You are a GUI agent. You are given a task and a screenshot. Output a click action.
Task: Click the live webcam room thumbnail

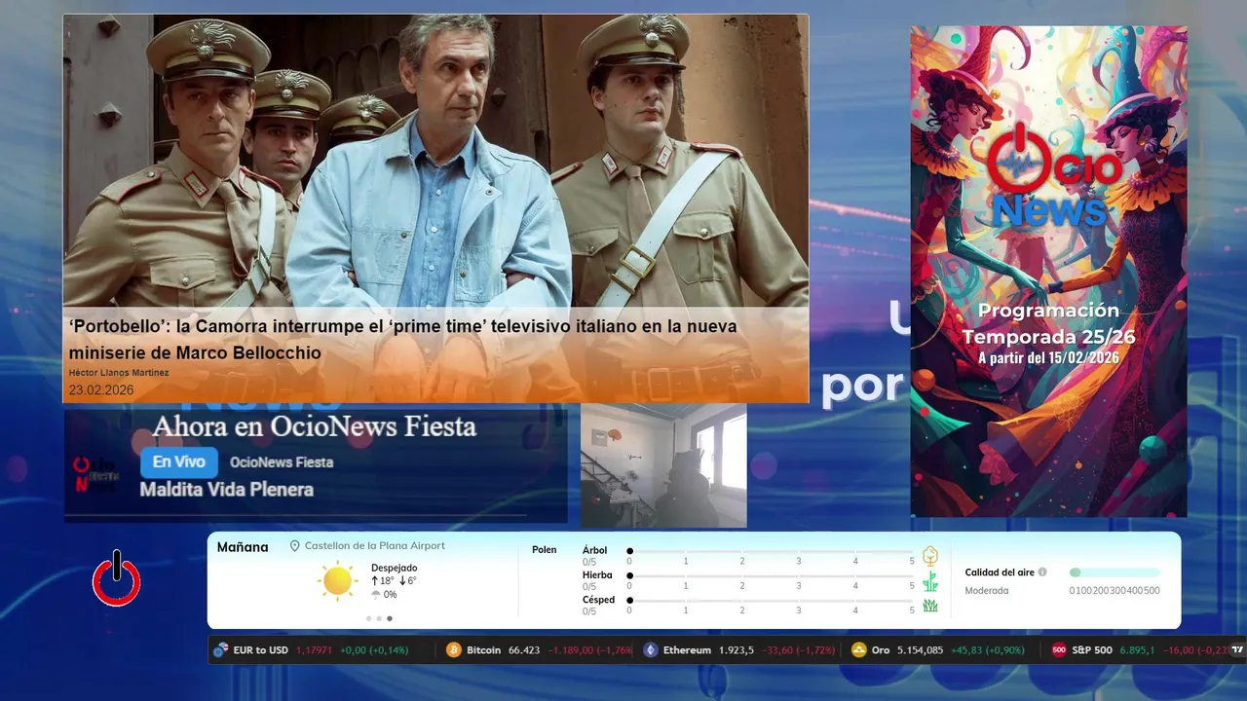pyautogui.click(x=663, y=465)
